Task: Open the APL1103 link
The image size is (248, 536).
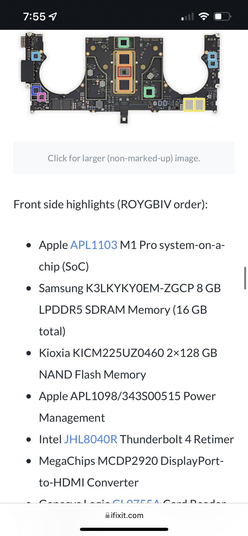Action: click(x=94, y=245)
